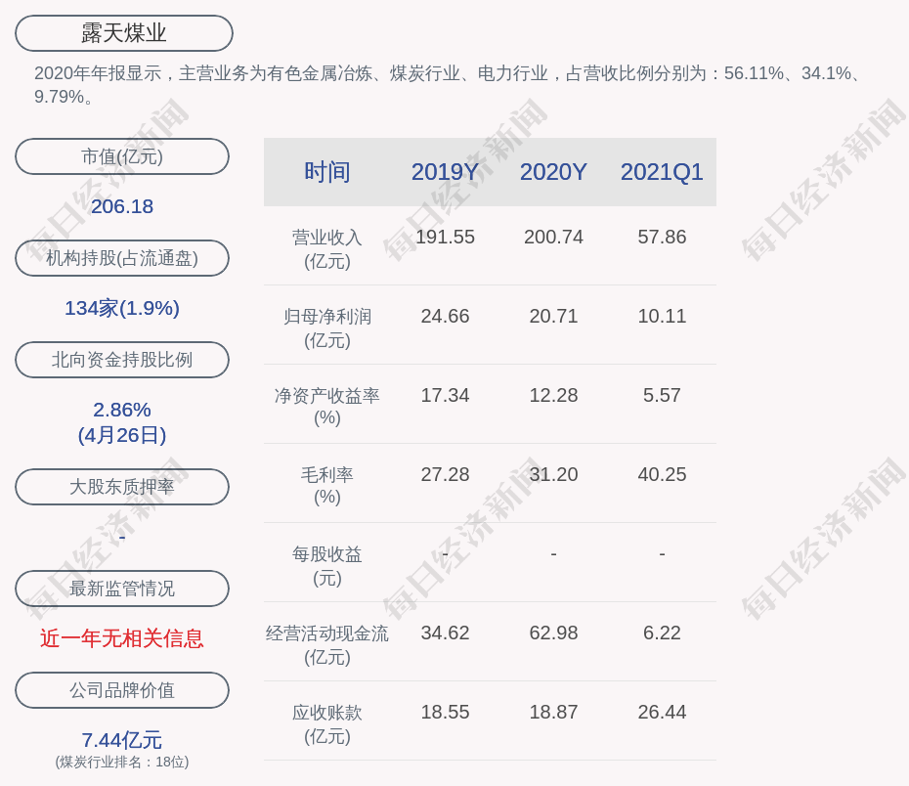Click the 应收账款(亿元) row label
This screenshot has width=909, height=786.
point(327,724)
